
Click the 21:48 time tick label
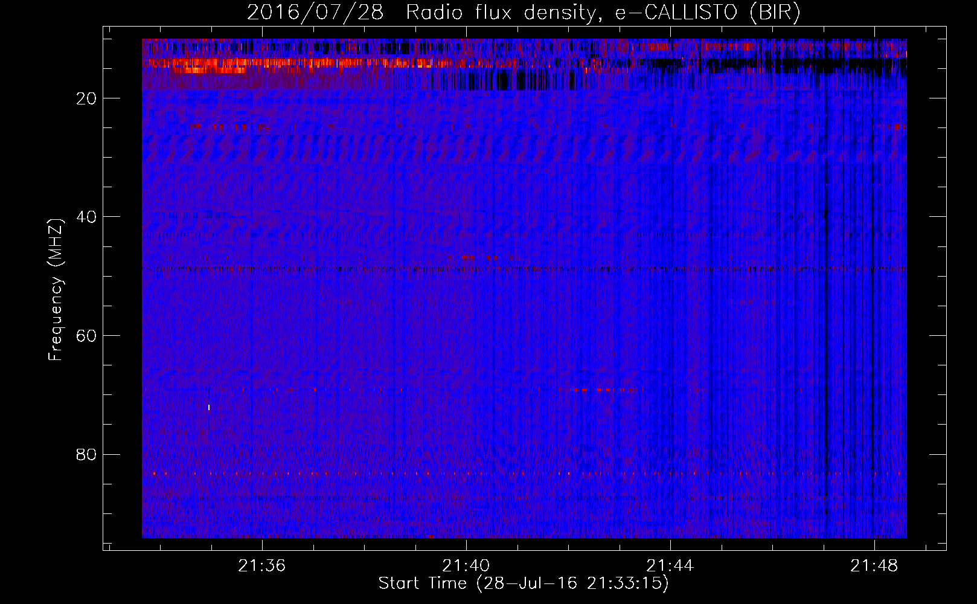(874, 566)
